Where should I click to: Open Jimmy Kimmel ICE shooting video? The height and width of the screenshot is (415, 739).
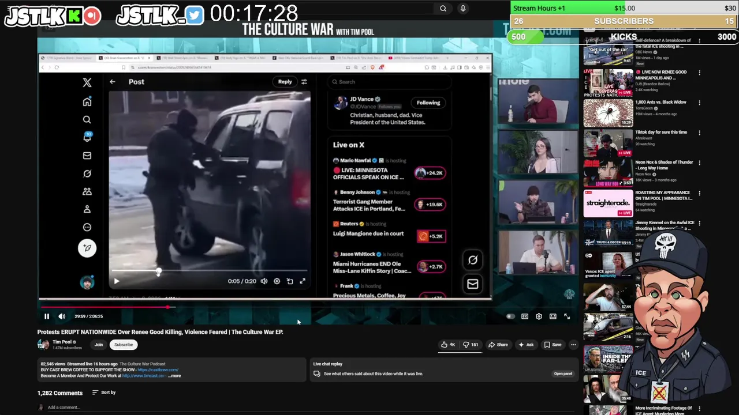pos(608,233)
